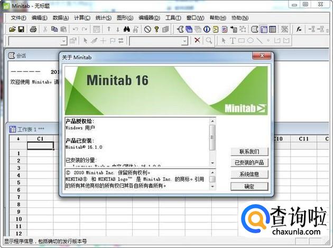Redo action with the toolbar arrow
333x248 pixels.
85,29
